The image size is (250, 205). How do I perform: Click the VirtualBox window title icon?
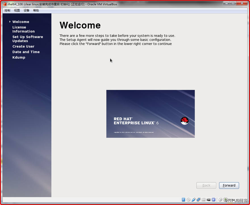[5, 4]
